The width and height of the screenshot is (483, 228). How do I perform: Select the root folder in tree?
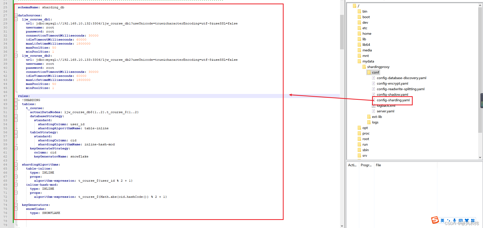pyautogui.click(x=366, y=139)
